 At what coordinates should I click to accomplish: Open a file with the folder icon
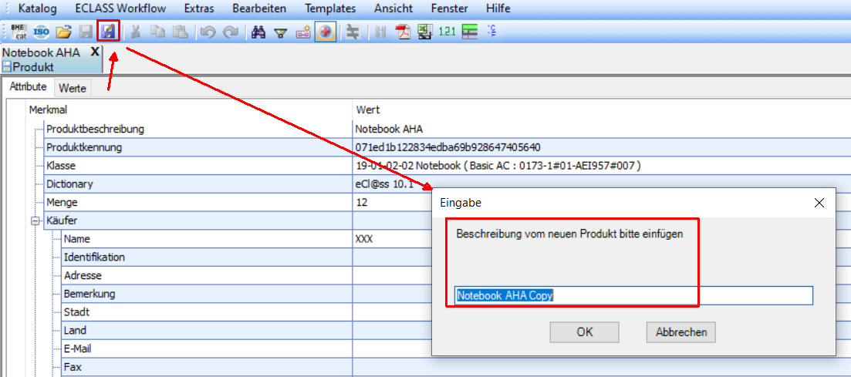click(64, 32)
